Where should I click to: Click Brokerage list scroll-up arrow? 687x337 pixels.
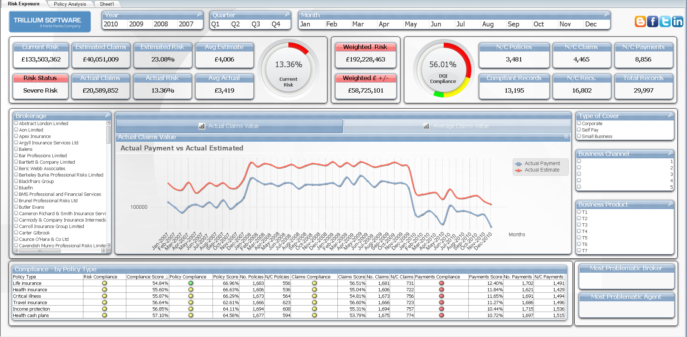point(108,123)
